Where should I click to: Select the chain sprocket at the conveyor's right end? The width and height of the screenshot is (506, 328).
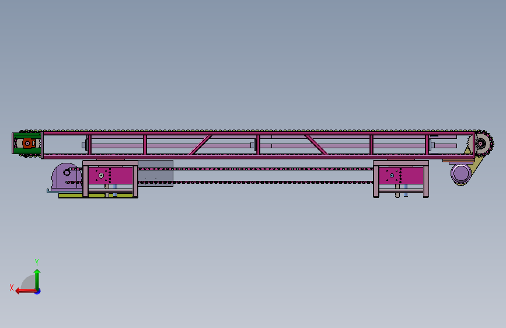point(481,143)
